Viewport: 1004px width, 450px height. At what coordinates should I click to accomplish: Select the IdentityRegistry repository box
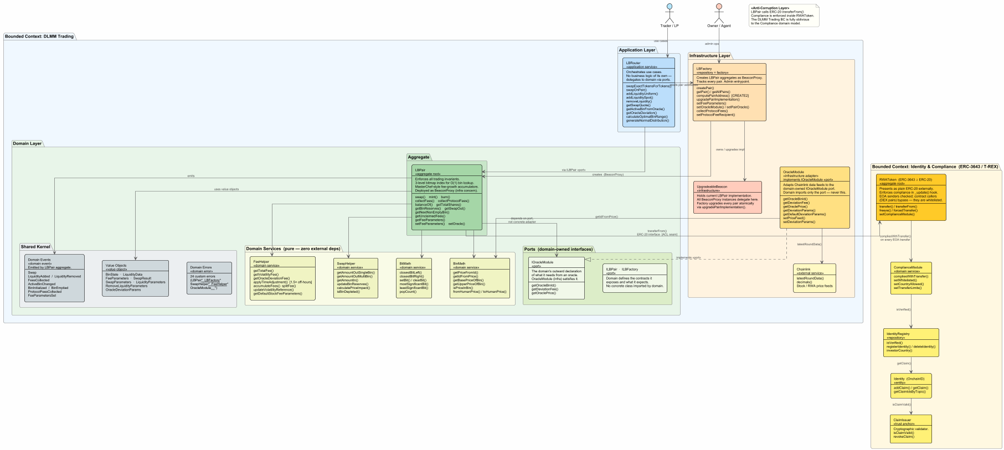pyautogui.click(x=911, y=343)
